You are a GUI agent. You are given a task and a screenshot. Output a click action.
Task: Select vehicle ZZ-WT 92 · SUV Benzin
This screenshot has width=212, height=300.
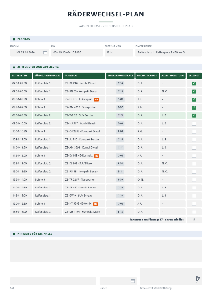84,115
